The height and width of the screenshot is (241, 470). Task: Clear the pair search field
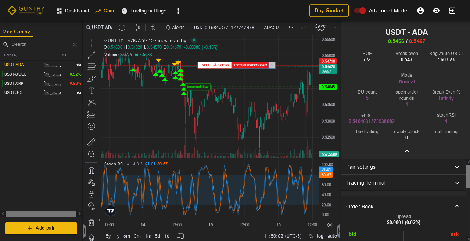(75, 44)
